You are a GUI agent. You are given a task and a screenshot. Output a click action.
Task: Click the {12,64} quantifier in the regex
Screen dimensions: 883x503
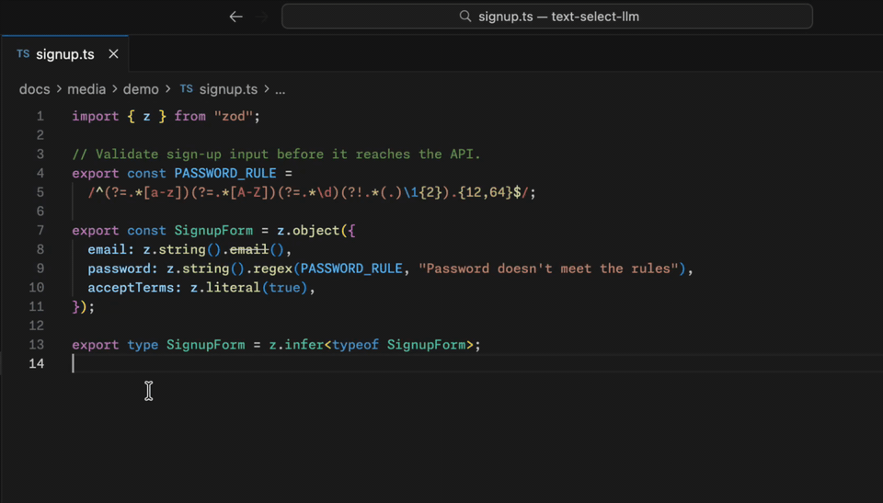pyautogui.click(x=485, y=192)
